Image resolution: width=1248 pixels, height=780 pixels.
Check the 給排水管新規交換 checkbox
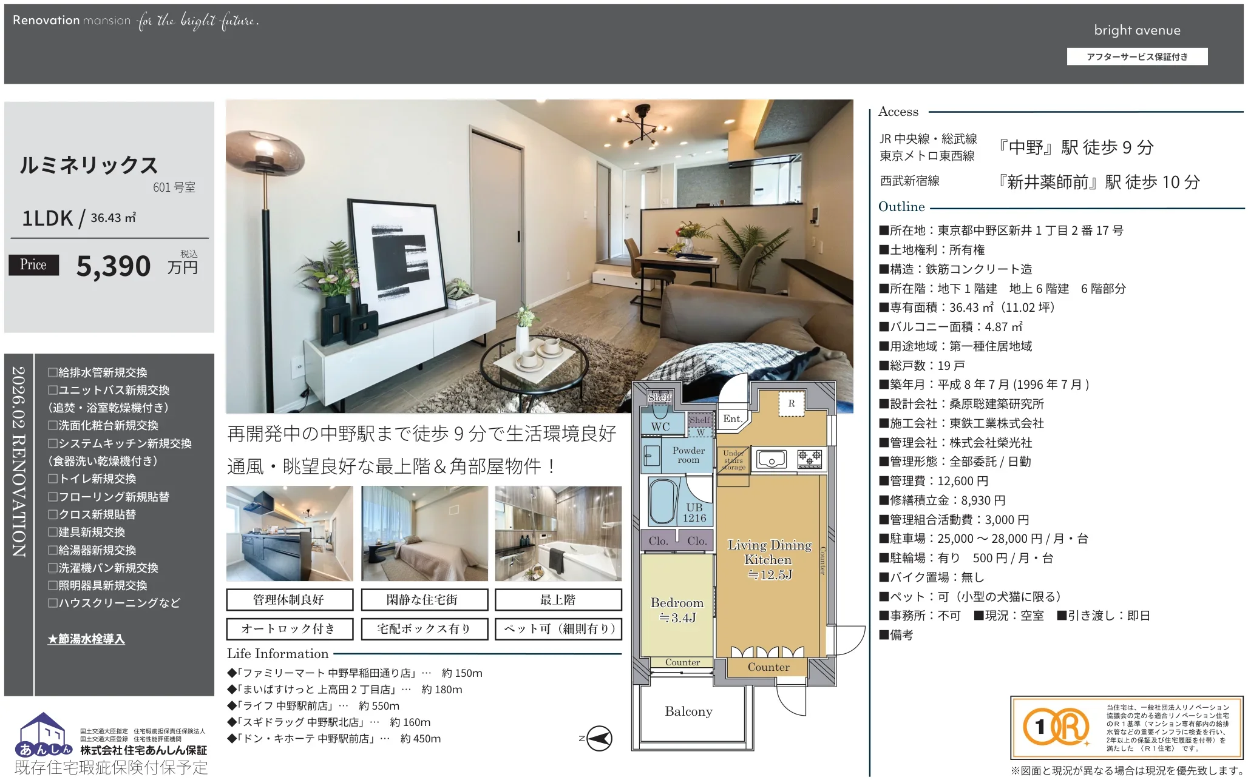pyautogui.click(x=53, y=372)
